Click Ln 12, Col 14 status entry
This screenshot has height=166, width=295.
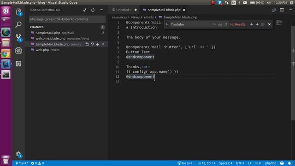(x=206, y=163)
